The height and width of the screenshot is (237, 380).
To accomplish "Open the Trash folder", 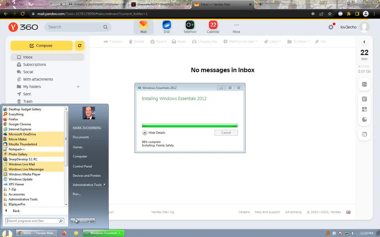I will point(27,101).
